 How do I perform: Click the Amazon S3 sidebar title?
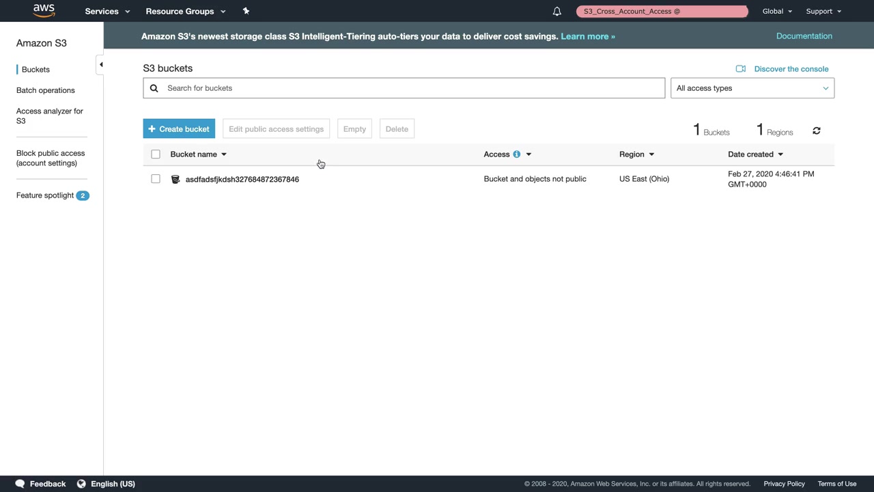tap(42, 43)
